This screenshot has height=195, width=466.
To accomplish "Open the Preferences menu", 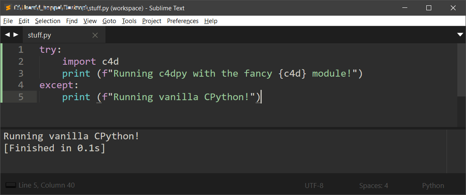I will [182, 21].
